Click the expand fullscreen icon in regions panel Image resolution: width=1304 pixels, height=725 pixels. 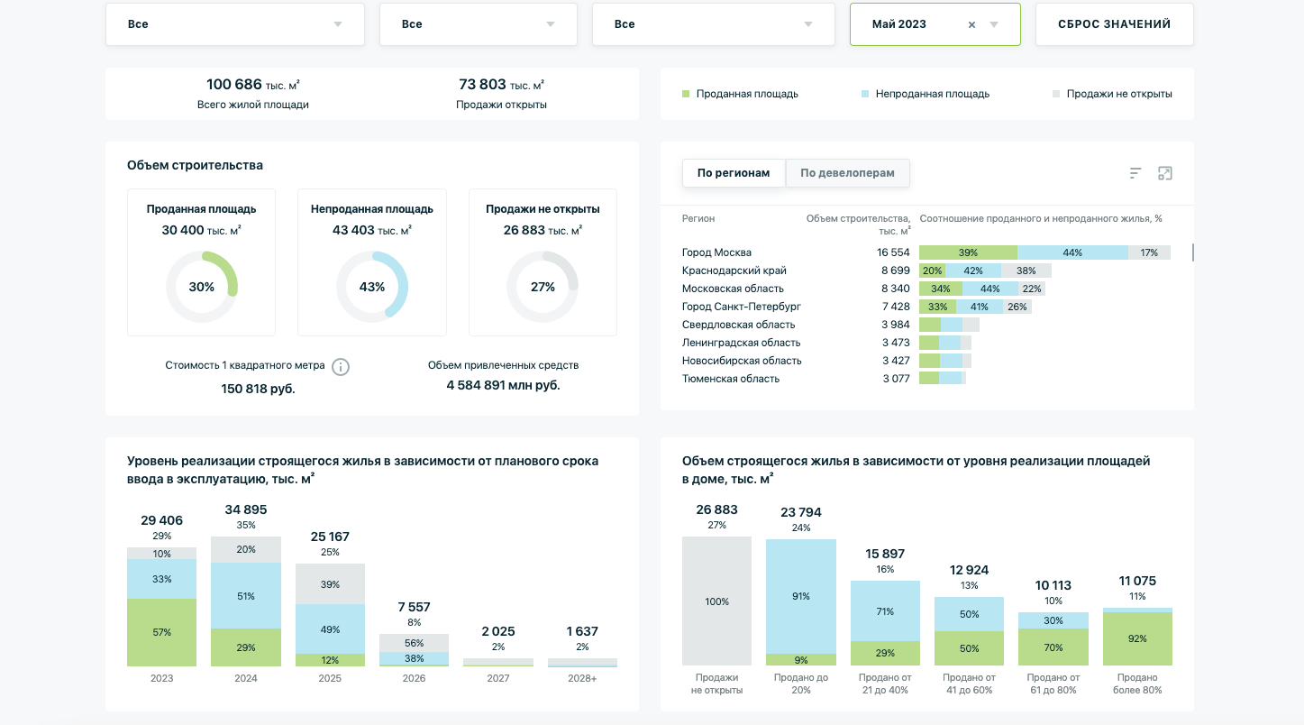click(x=1164, y=173)
